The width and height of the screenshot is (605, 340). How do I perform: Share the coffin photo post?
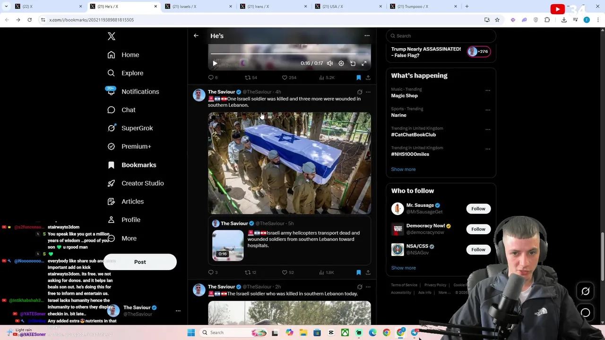point(368,272)
